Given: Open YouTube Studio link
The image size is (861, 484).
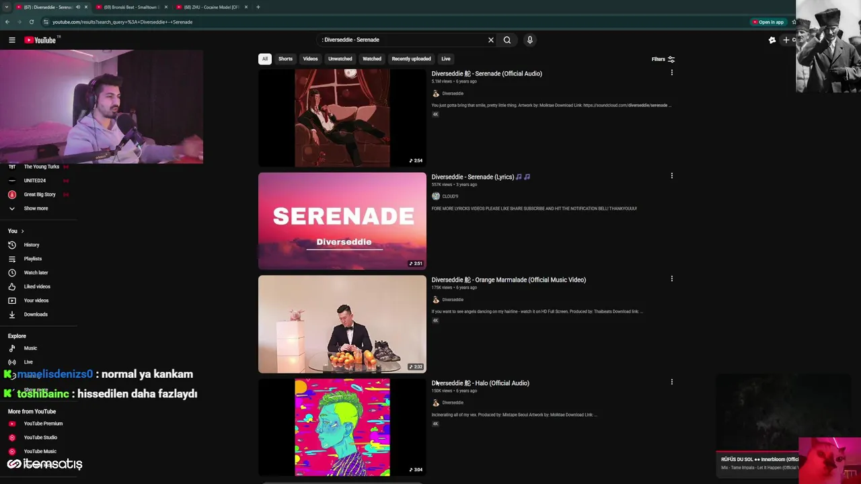Looking at the screenshot, I should point(40,438).
